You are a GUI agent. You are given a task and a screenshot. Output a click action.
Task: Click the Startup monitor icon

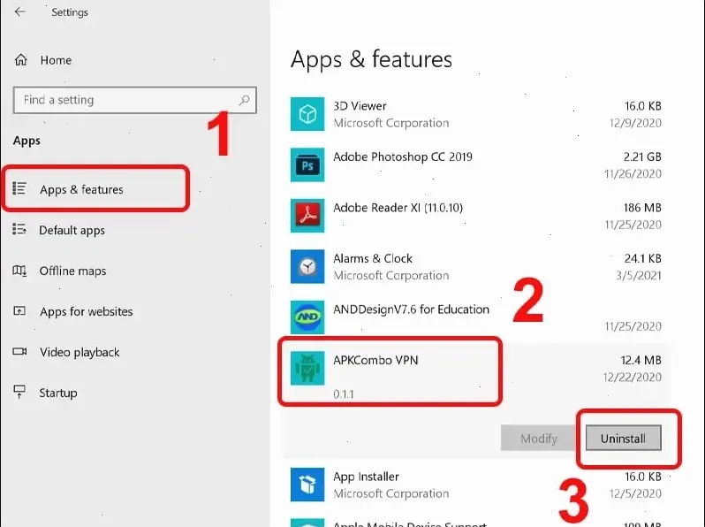tap(19, 392)
